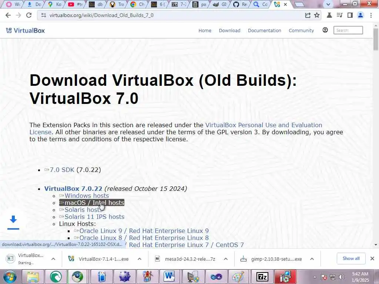Click the address bar URL

pos(101,15)
